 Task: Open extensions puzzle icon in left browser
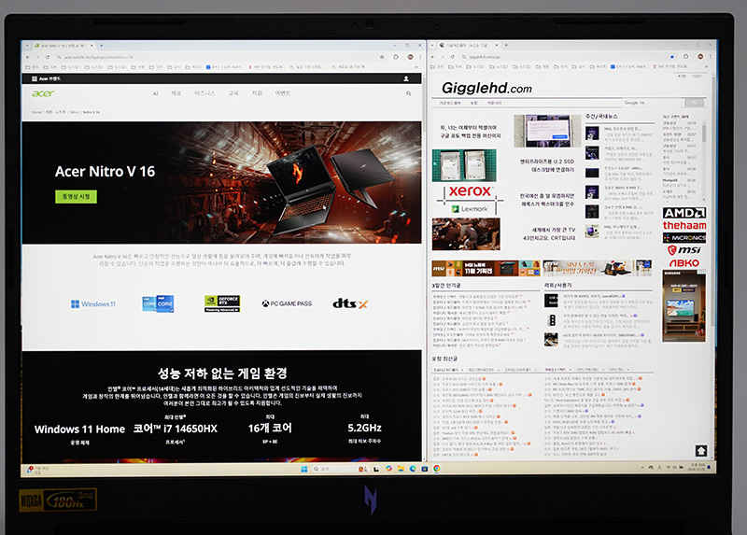click(x=396, y=57)
